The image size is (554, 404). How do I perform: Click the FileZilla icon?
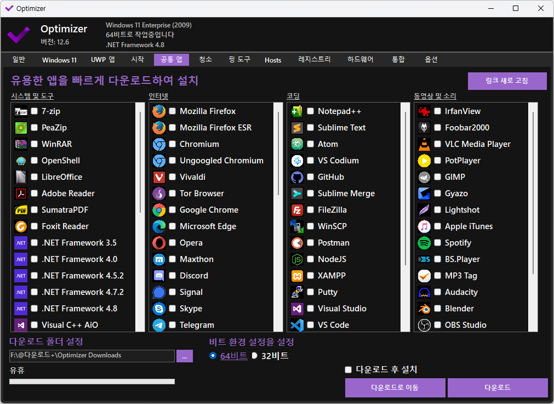297,210
